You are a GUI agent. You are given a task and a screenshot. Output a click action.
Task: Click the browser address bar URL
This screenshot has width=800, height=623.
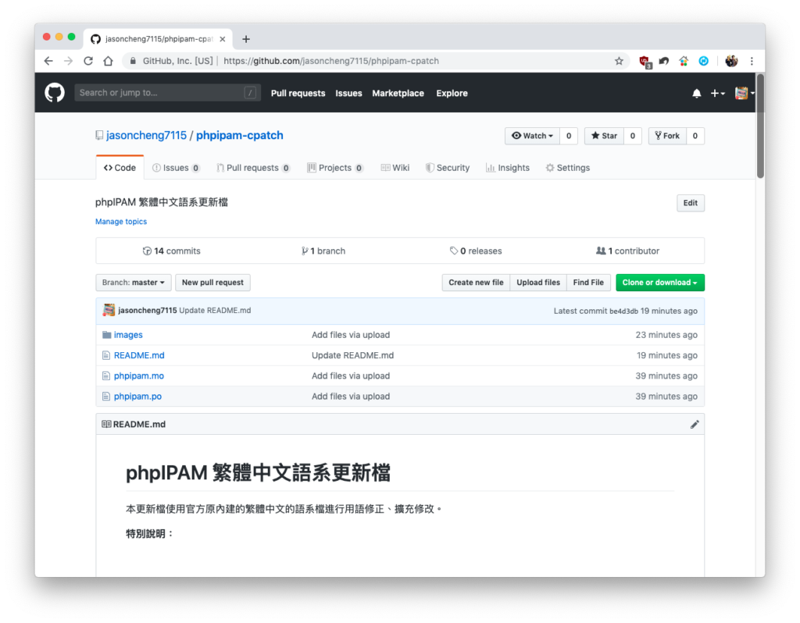[x=331, y=61]
